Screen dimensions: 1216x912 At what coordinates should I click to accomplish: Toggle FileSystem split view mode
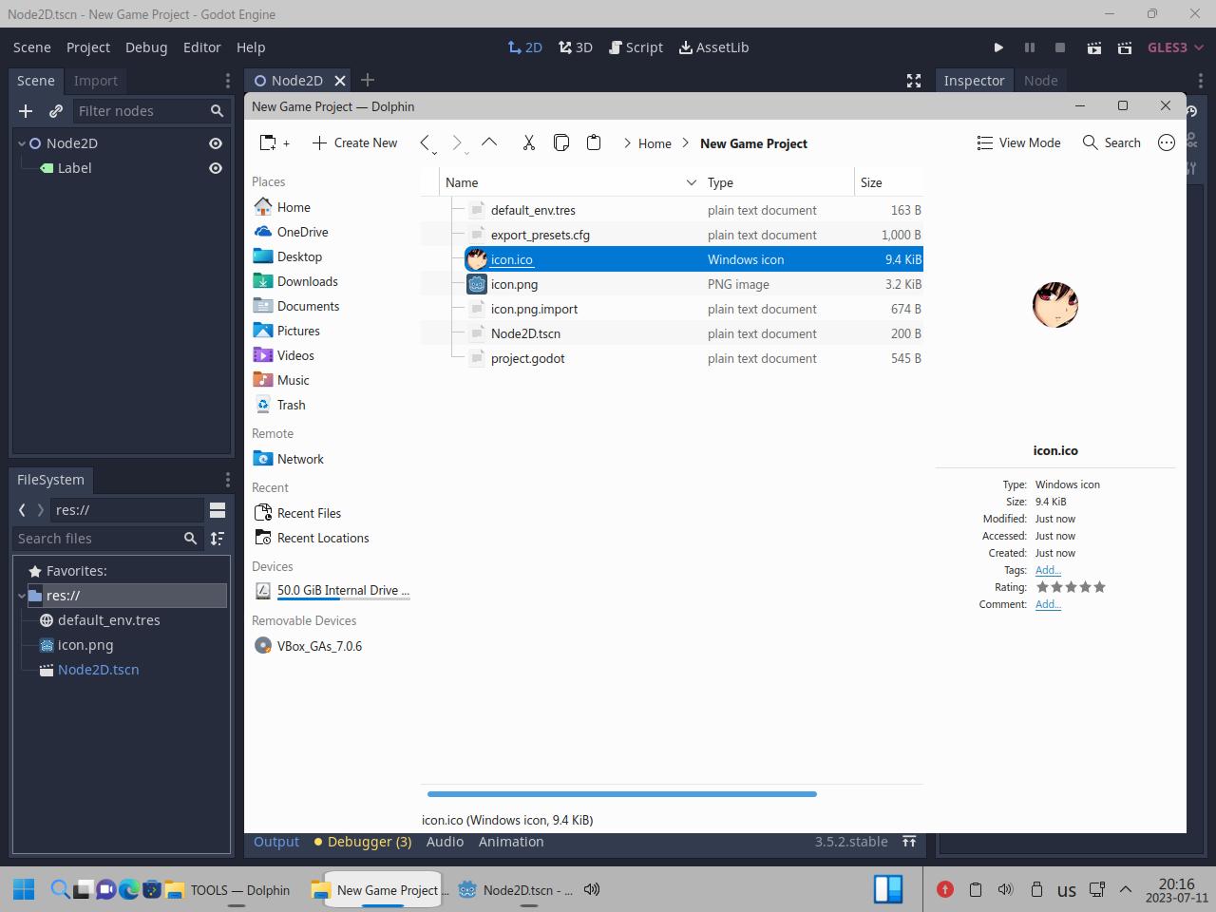[x=218, y=510]
